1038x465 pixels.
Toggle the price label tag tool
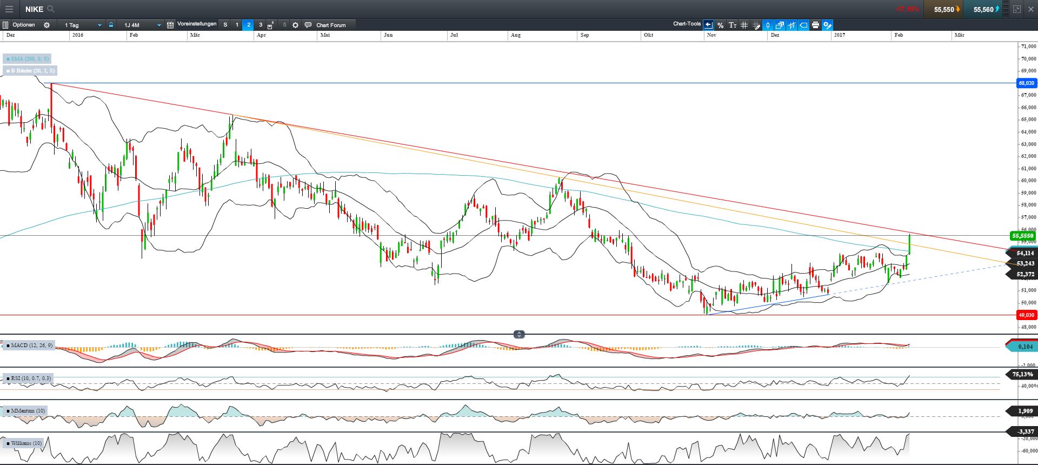coord(803,25)
